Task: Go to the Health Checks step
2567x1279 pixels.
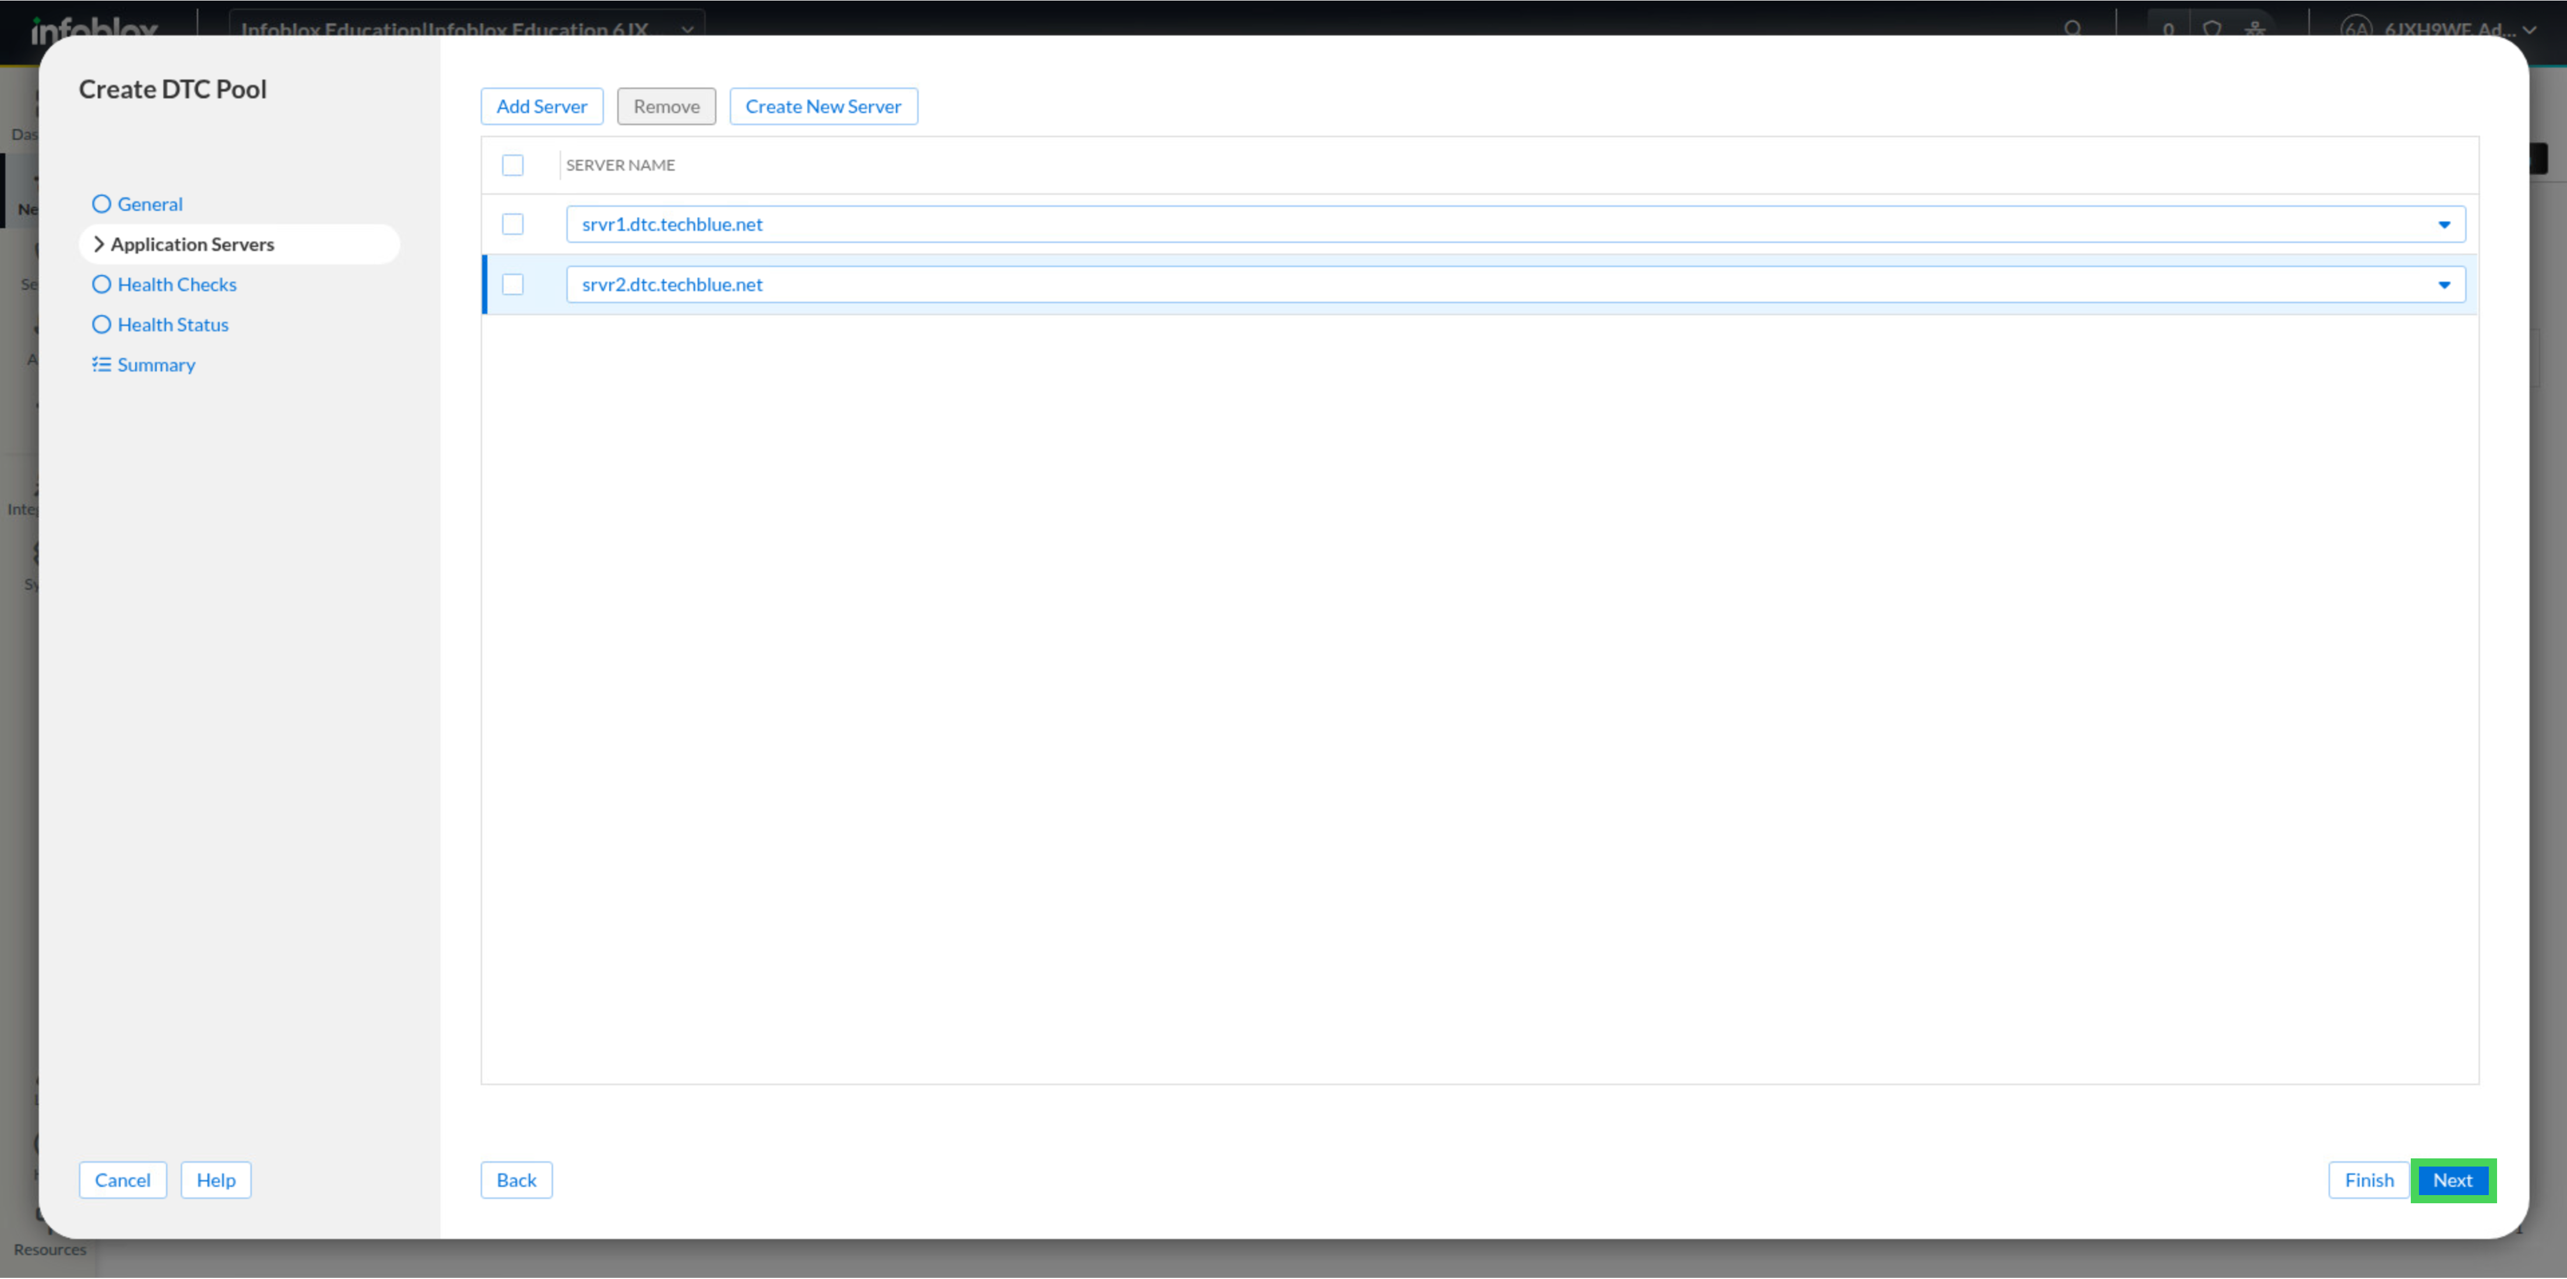Action: tap(177, 285)
